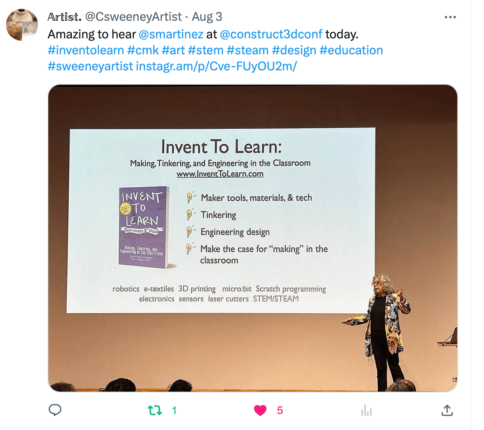This screenshot has height=430, width=484.
Task: Click the #steam hashtag
Action: pos(248,50)
